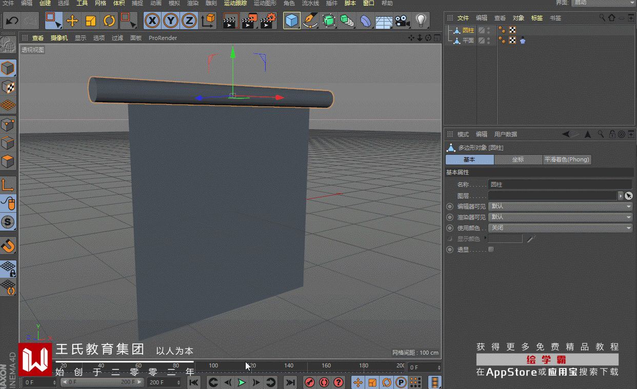Toggle 使用颜色 animation radio circle
Screen dimensions: 637x389
(450, 228)
